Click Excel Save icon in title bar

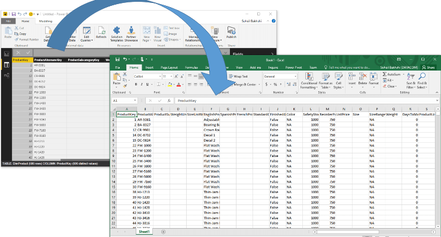click(117, 59)
